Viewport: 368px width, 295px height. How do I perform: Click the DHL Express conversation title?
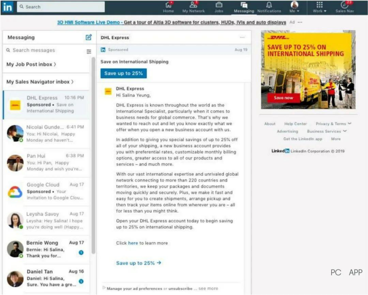115,38
